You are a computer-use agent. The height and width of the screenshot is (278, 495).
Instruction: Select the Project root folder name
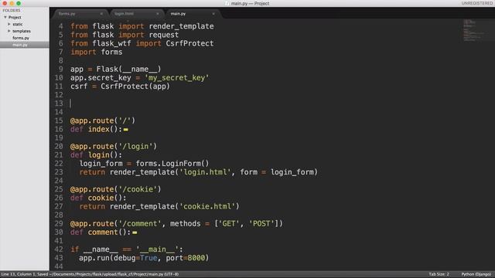[15, 17]
